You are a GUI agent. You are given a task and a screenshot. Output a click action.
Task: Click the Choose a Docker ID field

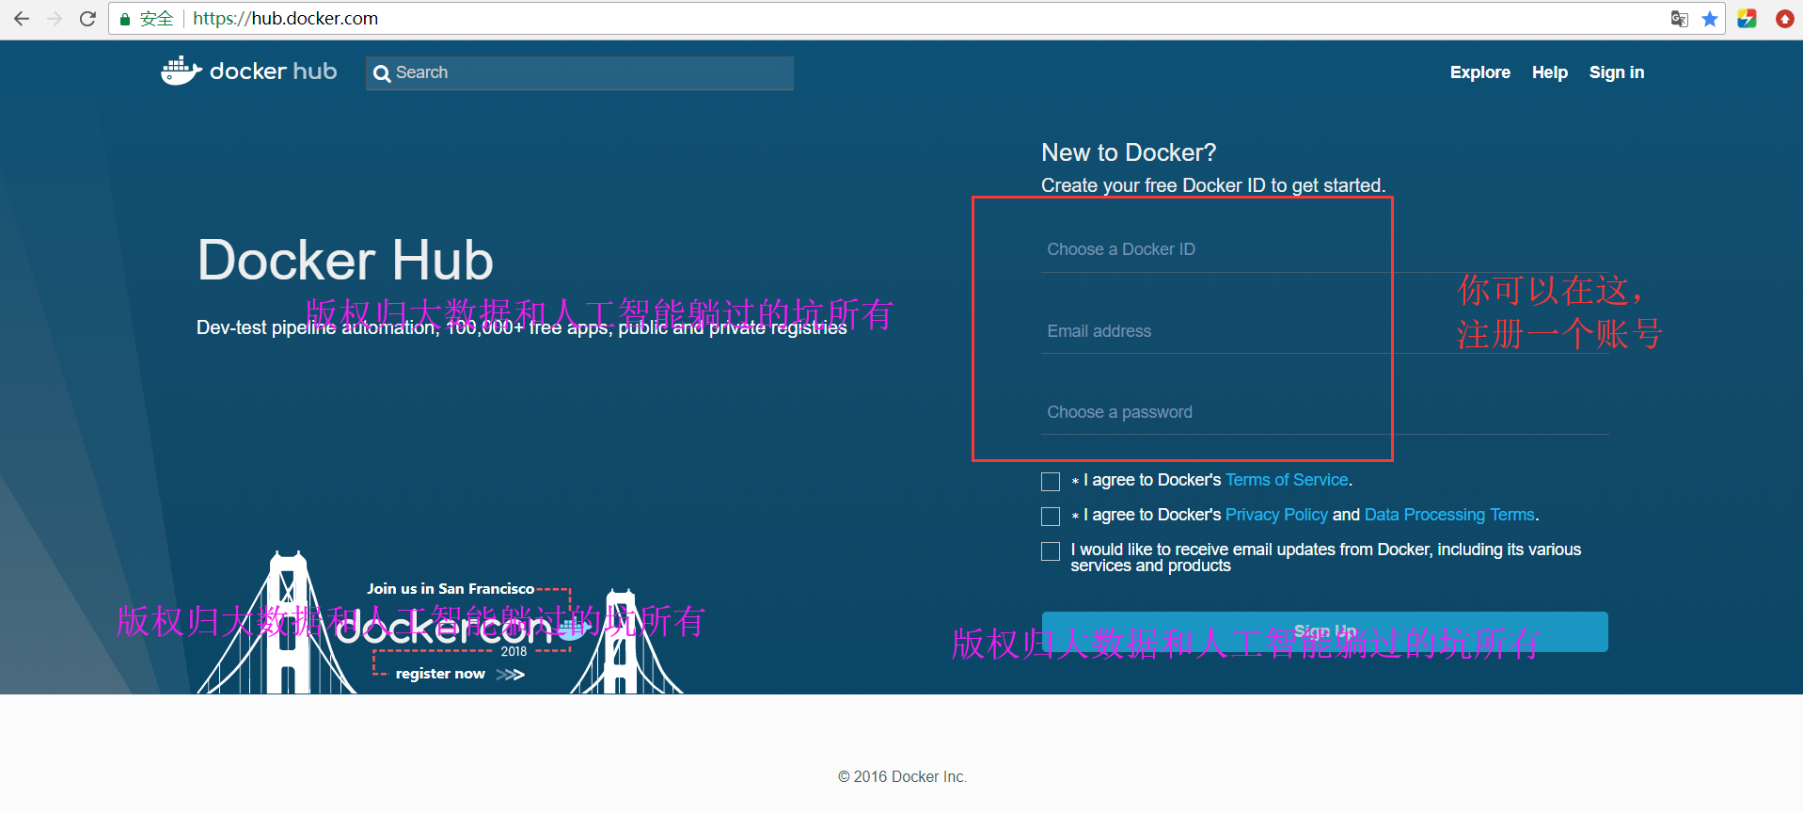click(x=1324, y=249)
